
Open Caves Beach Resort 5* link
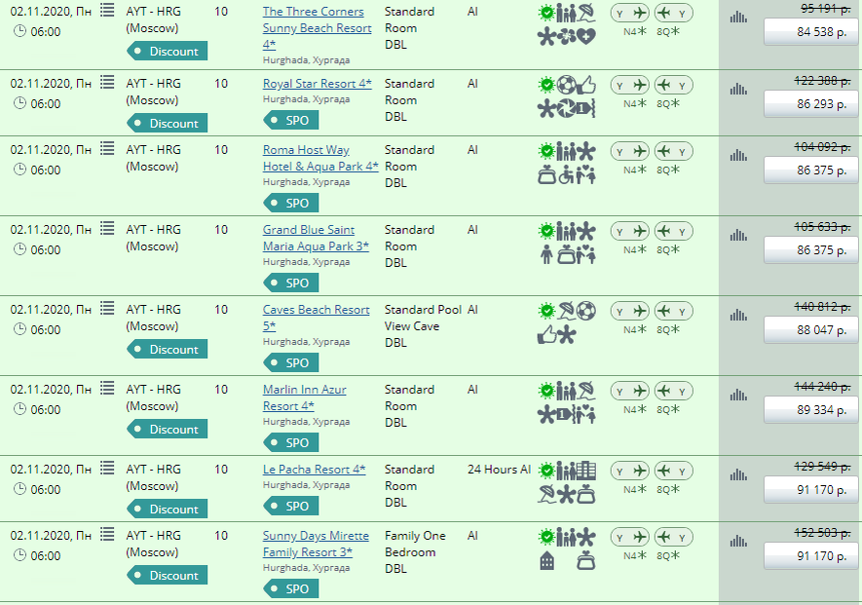[x=317, y=318]
